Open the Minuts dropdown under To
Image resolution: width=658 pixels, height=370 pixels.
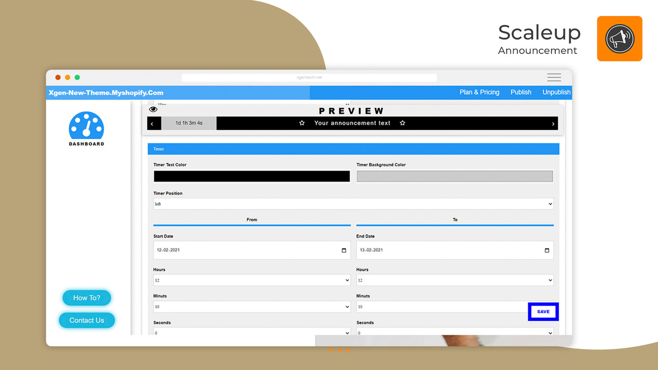442,306
